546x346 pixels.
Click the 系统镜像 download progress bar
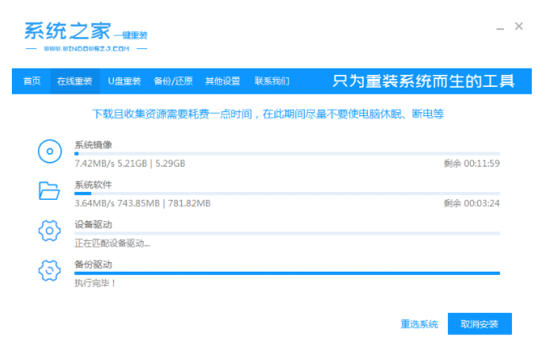point(287,153)
